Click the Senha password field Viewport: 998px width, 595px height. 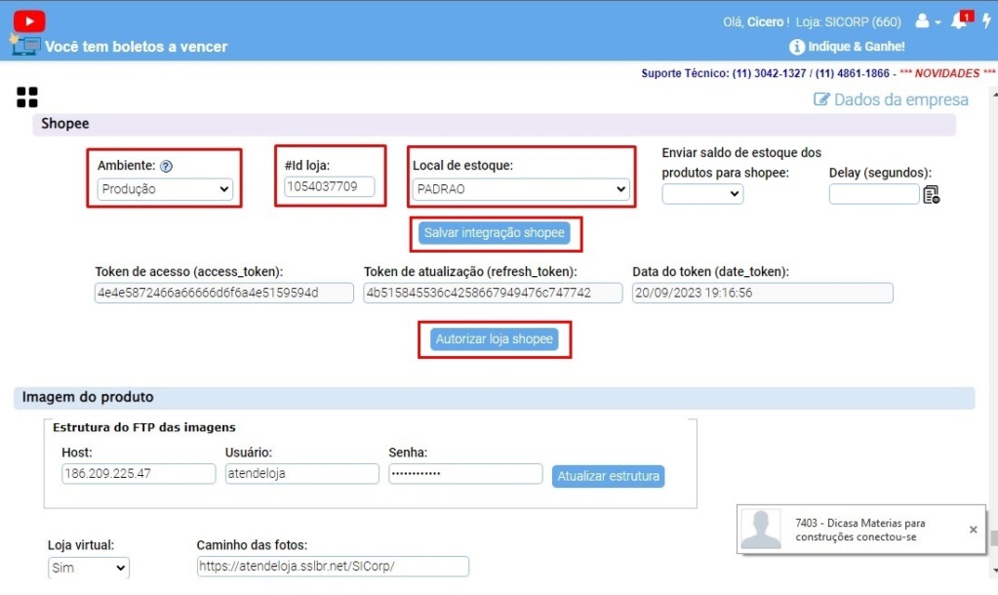point(466,473)
